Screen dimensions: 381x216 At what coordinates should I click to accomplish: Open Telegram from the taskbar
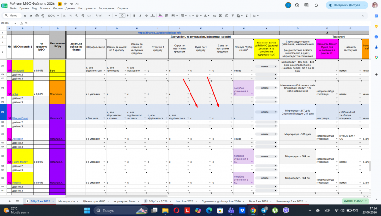coord(264,210)
